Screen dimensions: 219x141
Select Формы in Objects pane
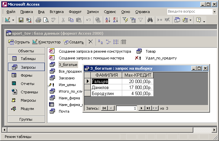coord(26,75)
